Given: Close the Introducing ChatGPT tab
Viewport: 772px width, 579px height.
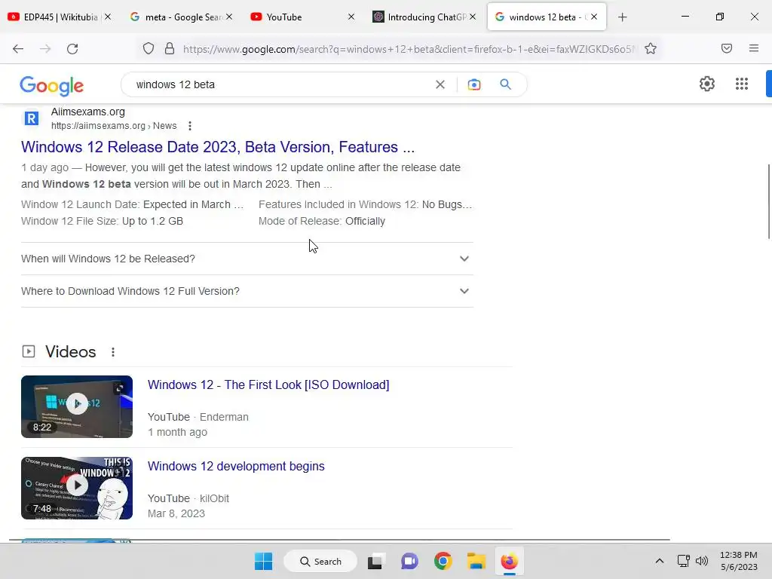Looking at the screenshot, I should coord(473,17).
